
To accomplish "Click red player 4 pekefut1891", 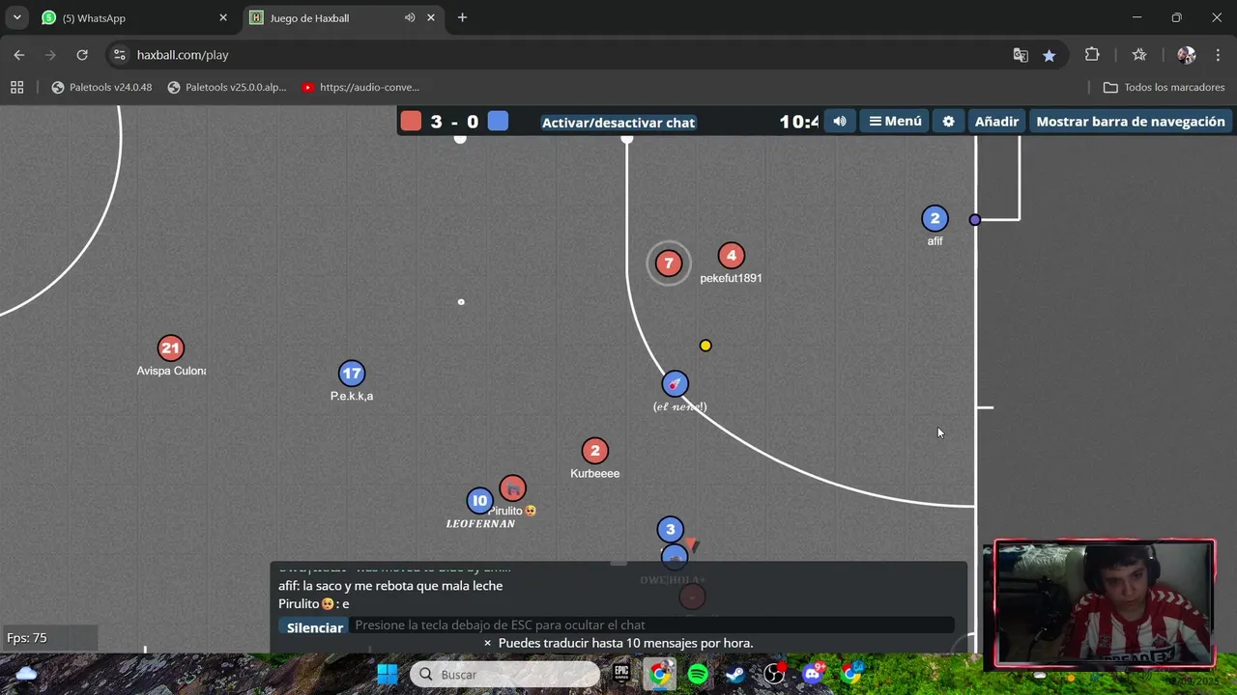I will click(x=732, y=256).
